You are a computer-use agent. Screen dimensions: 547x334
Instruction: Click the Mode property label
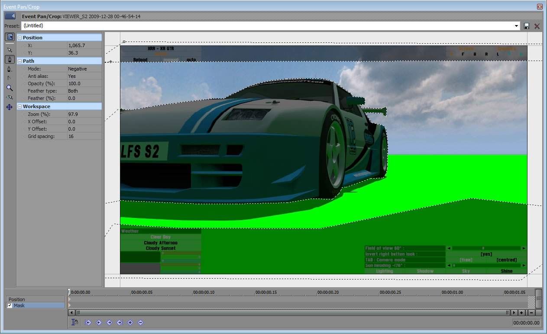click(34, 69)
